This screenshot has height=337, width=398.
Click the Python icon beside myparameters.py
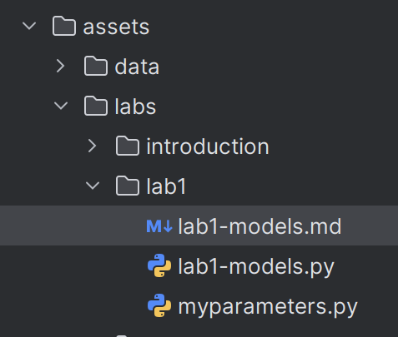159,305
